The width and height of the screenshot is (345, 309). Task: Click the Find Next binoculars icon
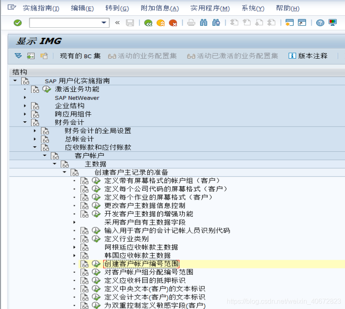click(216, 23)
